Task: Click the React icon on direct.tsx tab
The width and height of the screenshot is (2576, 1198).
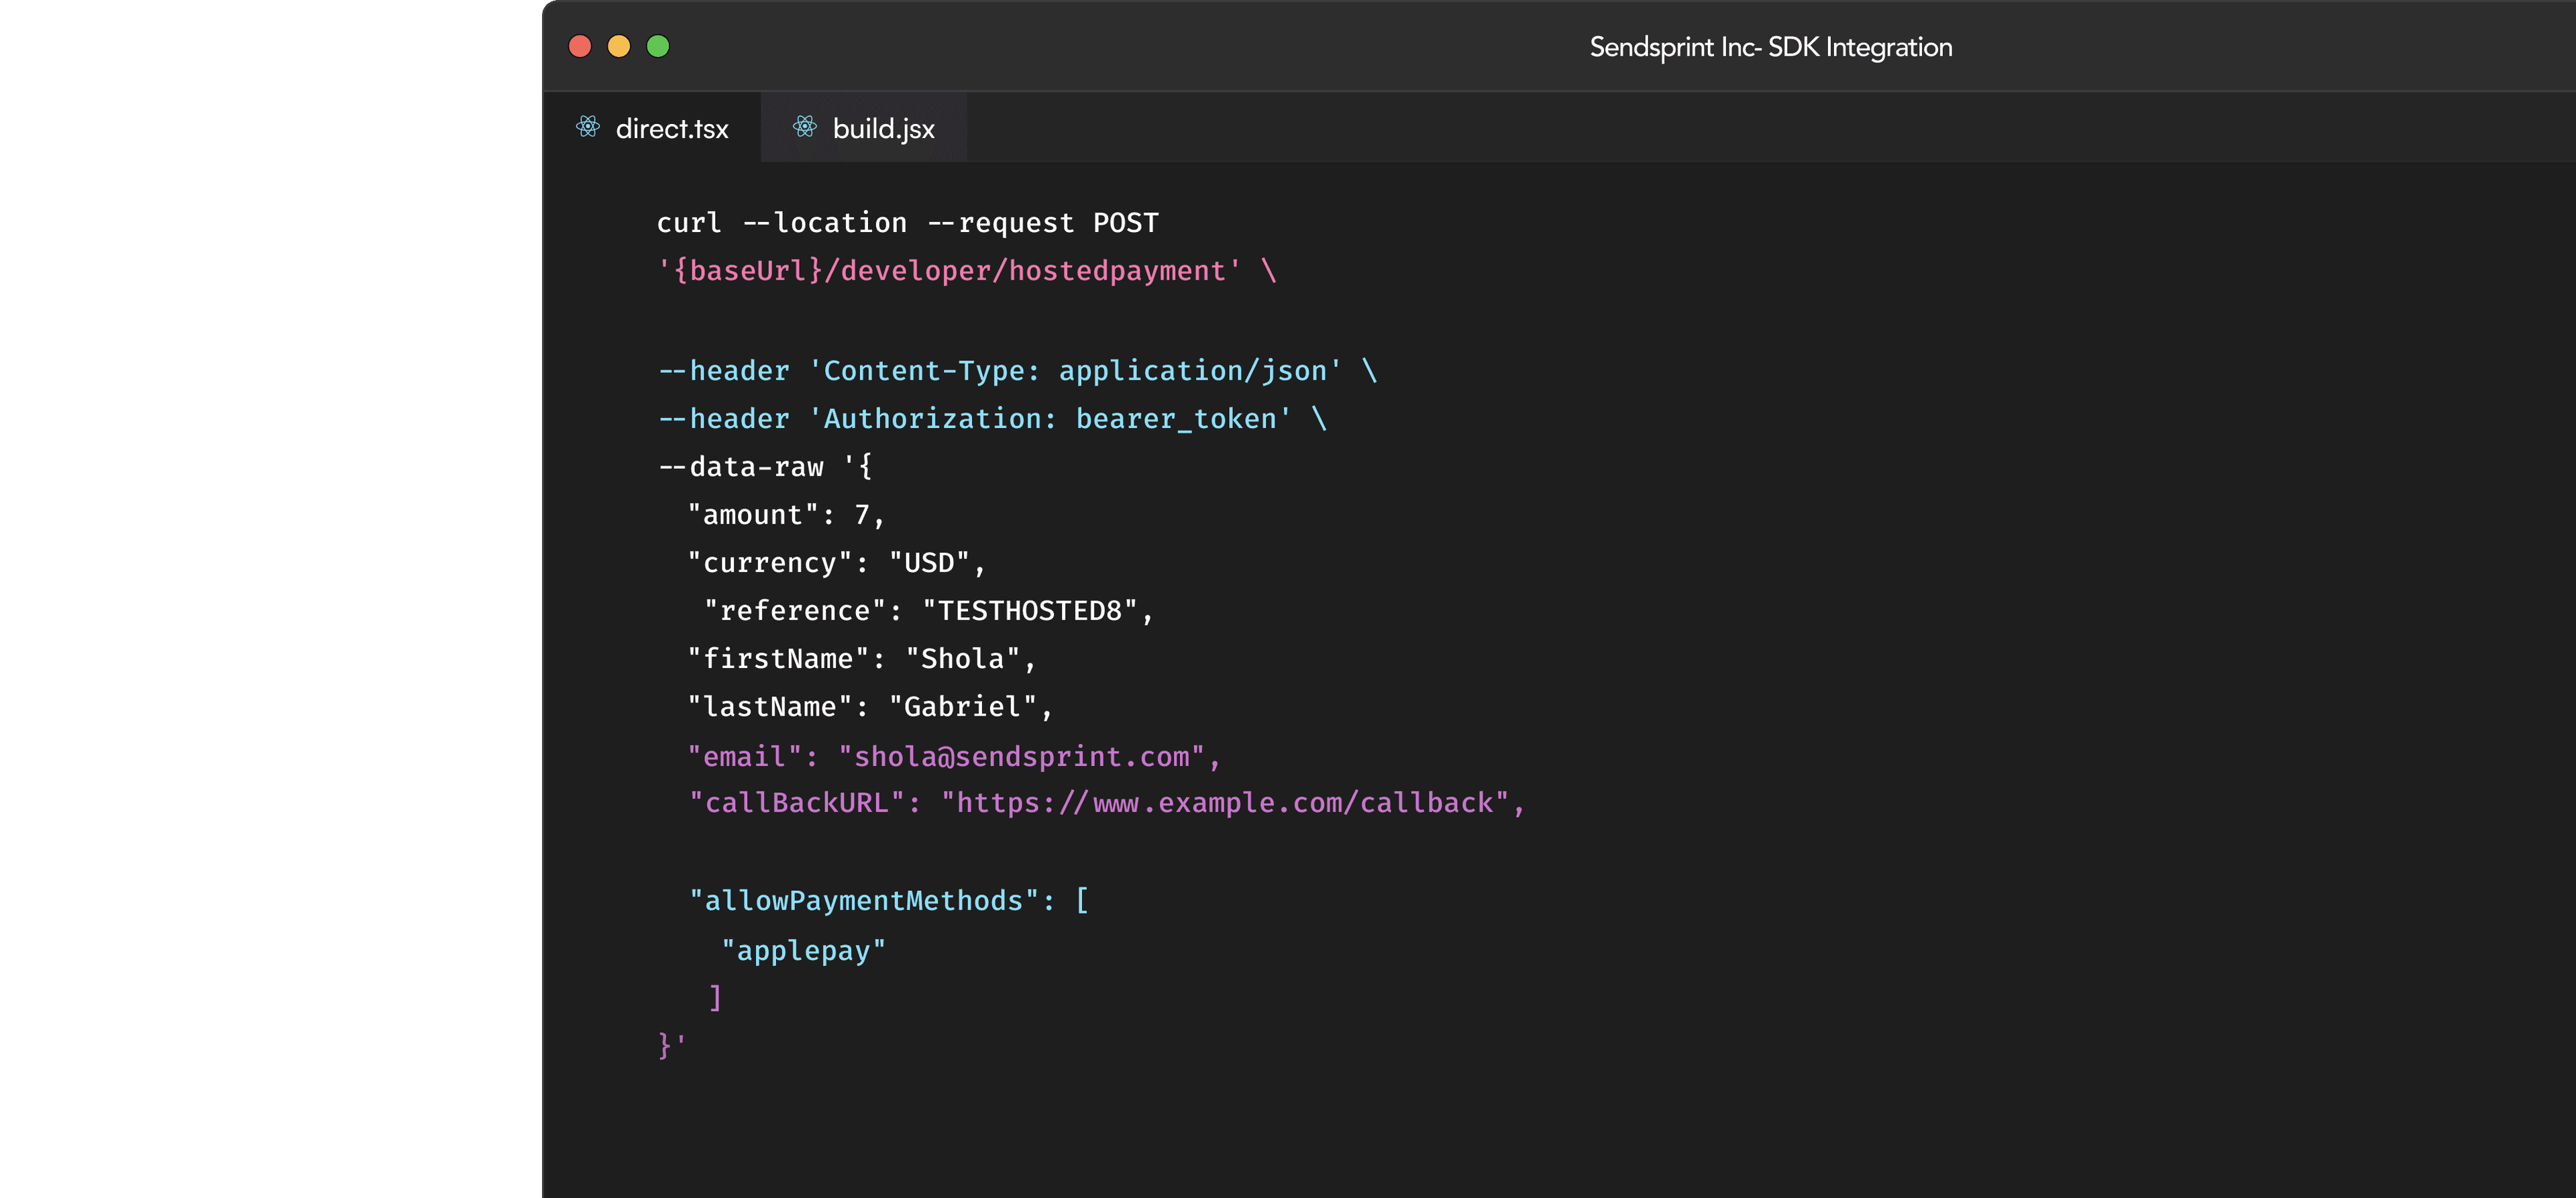Action: point(588,127)
